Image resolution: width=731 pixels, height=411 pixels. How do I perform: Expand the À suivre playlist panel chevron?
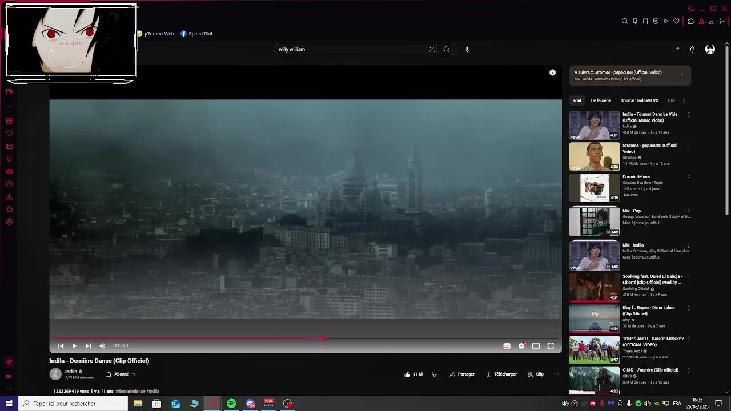point(683,75)
